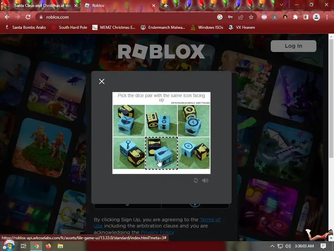
Task: Close the Roblox tab
Action: pyautogui.click(x=154, y=6)
